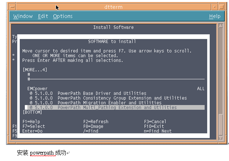
Task: Open the Help menu
Action: pos(215,16)
